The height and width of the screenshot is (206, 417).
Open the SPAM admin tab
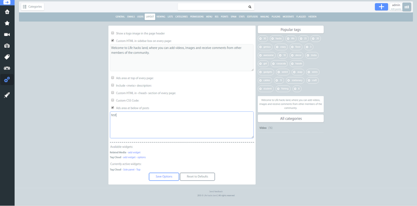[233, 17]
